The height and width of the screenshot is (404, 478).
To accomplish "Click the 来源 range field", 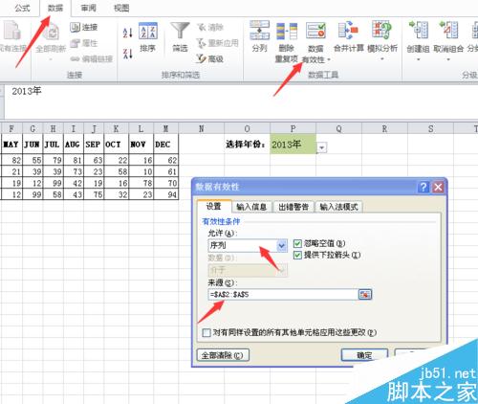I will (283, 294).
